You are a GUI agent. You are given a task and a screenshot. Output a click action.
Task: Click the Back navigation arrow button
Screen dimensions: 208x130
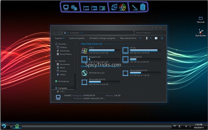tap(54, 32)
